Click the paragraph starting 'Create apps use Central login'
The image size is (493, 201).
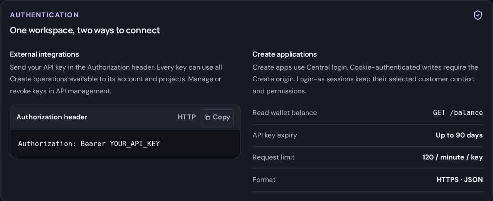click(365, 79)
